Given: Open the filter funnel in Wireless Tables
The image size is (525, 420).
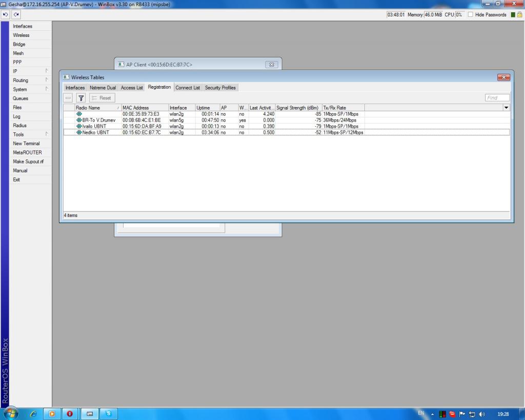Looking at the screenshot, I should pyautogui.click(x=81, y=98).
